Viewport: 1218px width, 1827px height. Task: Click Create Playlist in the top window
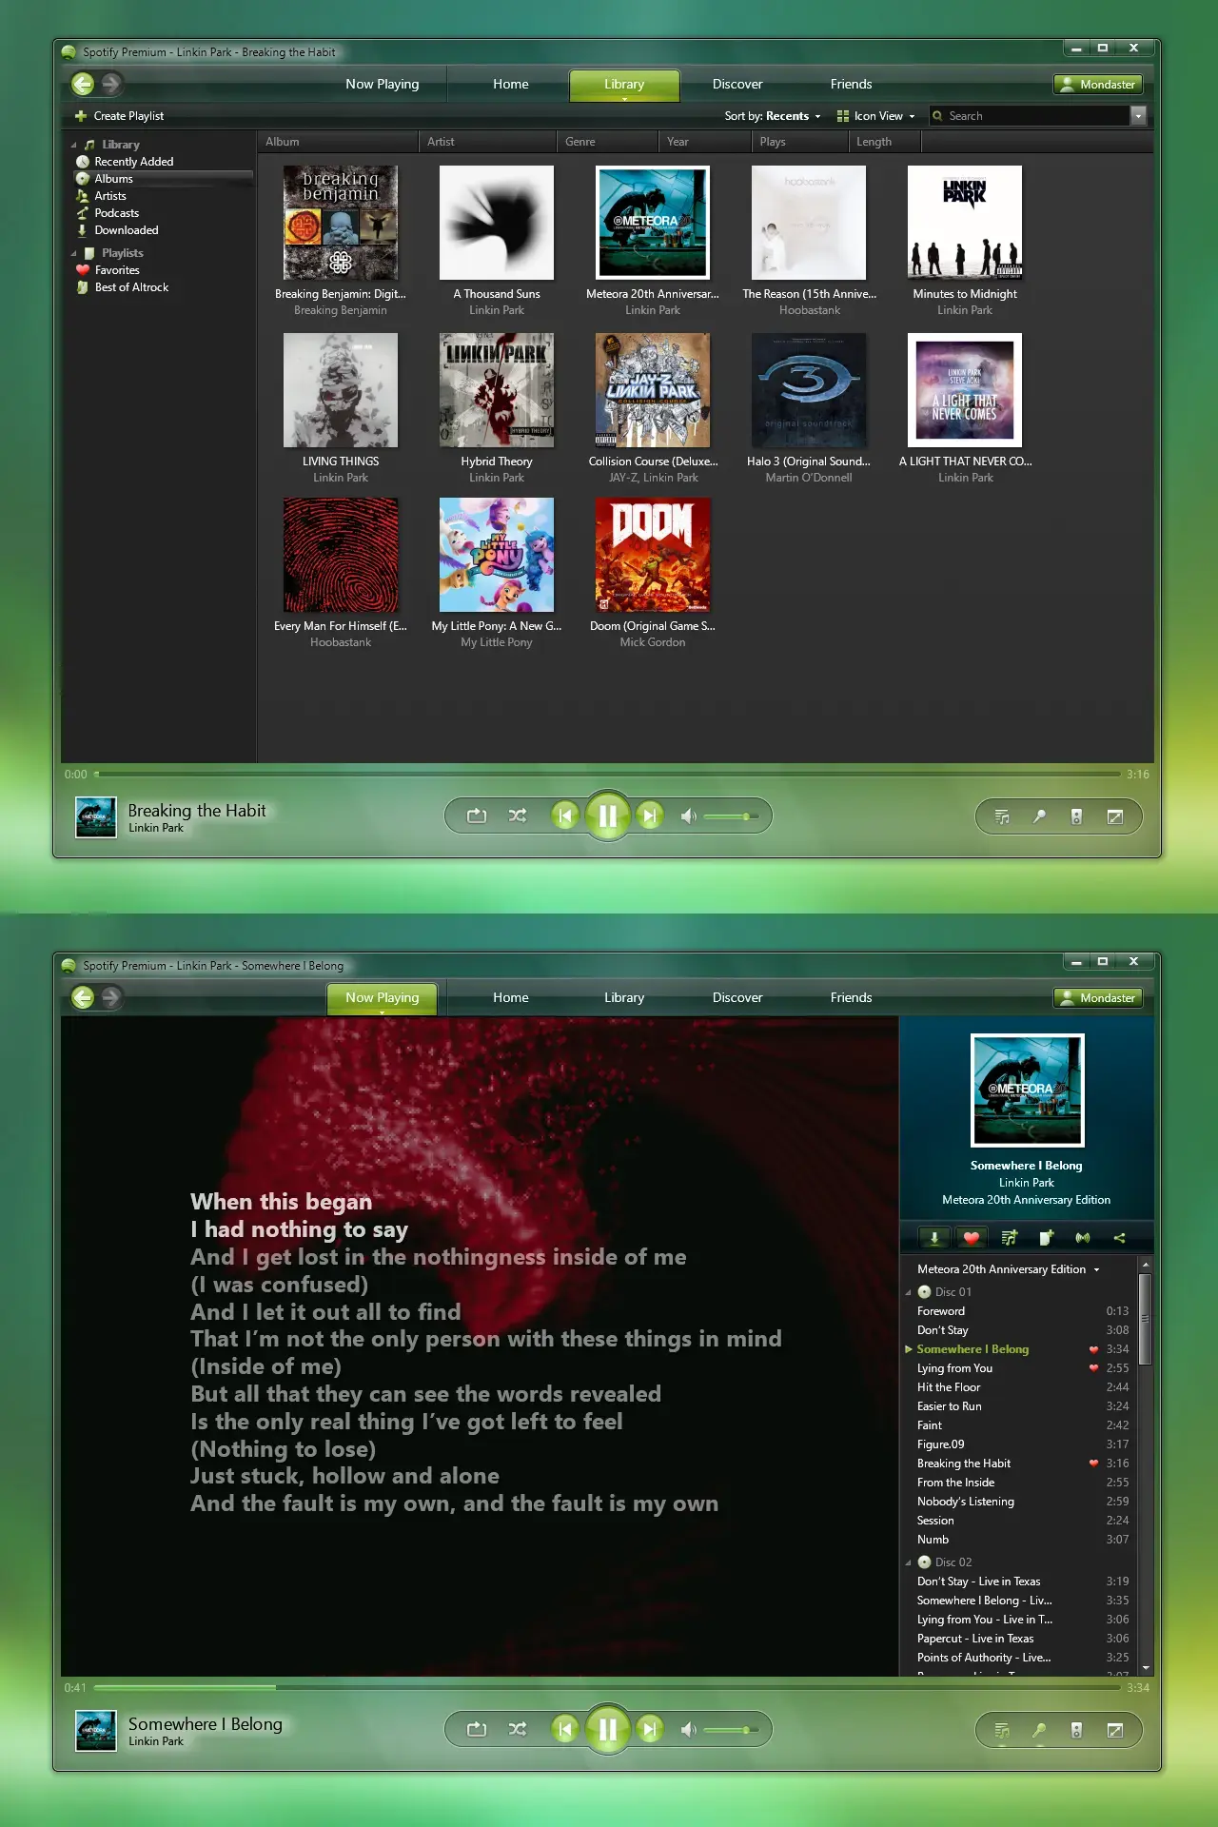(120, 116)
